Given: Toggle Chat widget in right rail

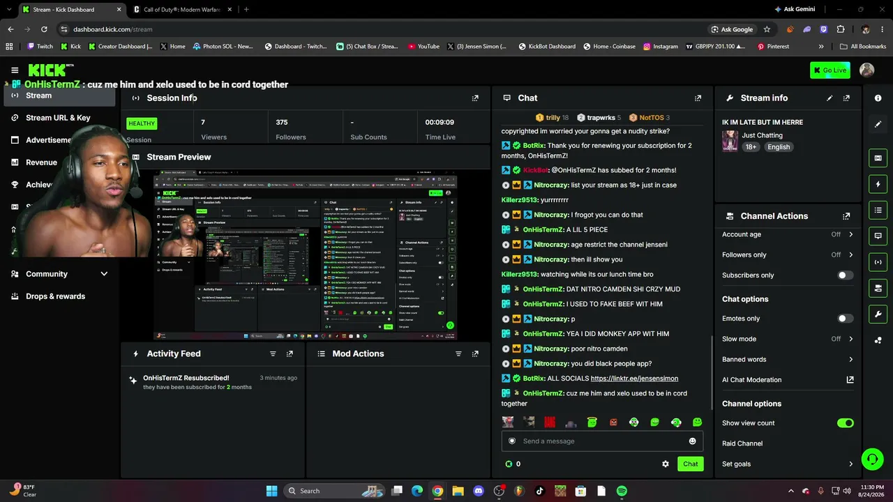Looking at the screenshot, I should click(x=878, y=236).
